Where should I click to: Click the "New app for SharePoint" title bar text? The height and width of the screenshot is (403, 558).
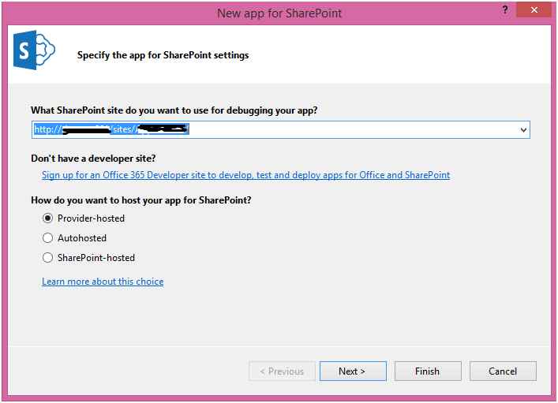pyautogui.click(x=279, y=13)
